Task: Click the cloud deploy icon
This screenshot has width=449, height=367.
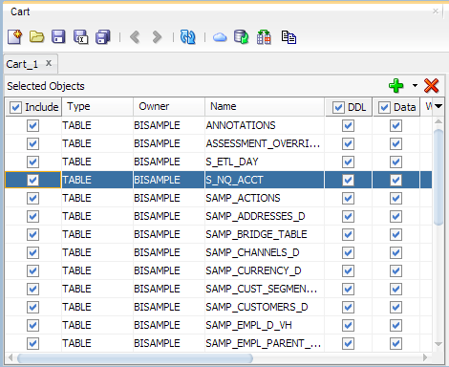Action: 220,37
